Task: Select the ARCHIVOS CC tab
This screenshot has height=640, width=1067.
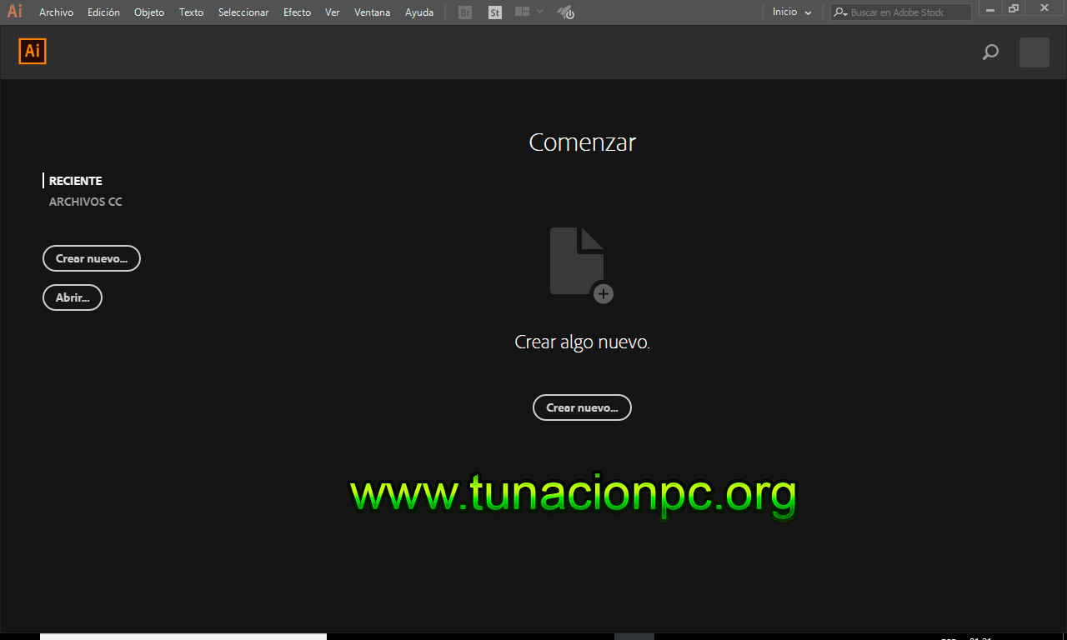Action: click(86, 202)
